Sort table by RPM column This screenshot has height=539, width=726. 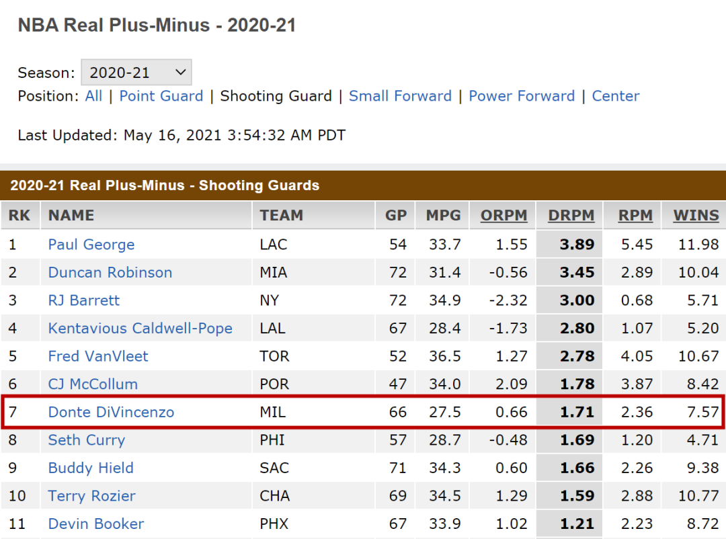coord(635,215)
